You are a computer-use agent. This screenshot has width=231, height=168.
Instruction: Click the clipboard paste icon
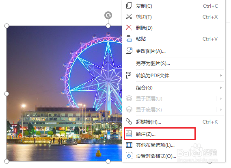[129, 39]
